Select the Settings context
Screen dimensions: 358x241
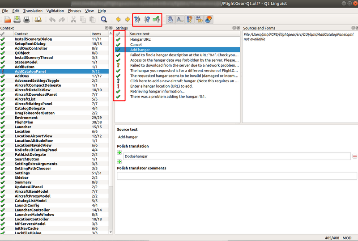coord(54,173)
